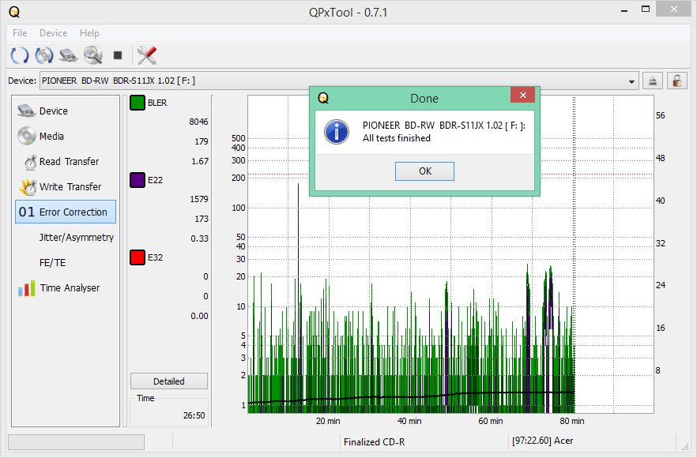This screenshot has height=458, width=697.
Task: Open the Device menu
Action: coord(54,33)
